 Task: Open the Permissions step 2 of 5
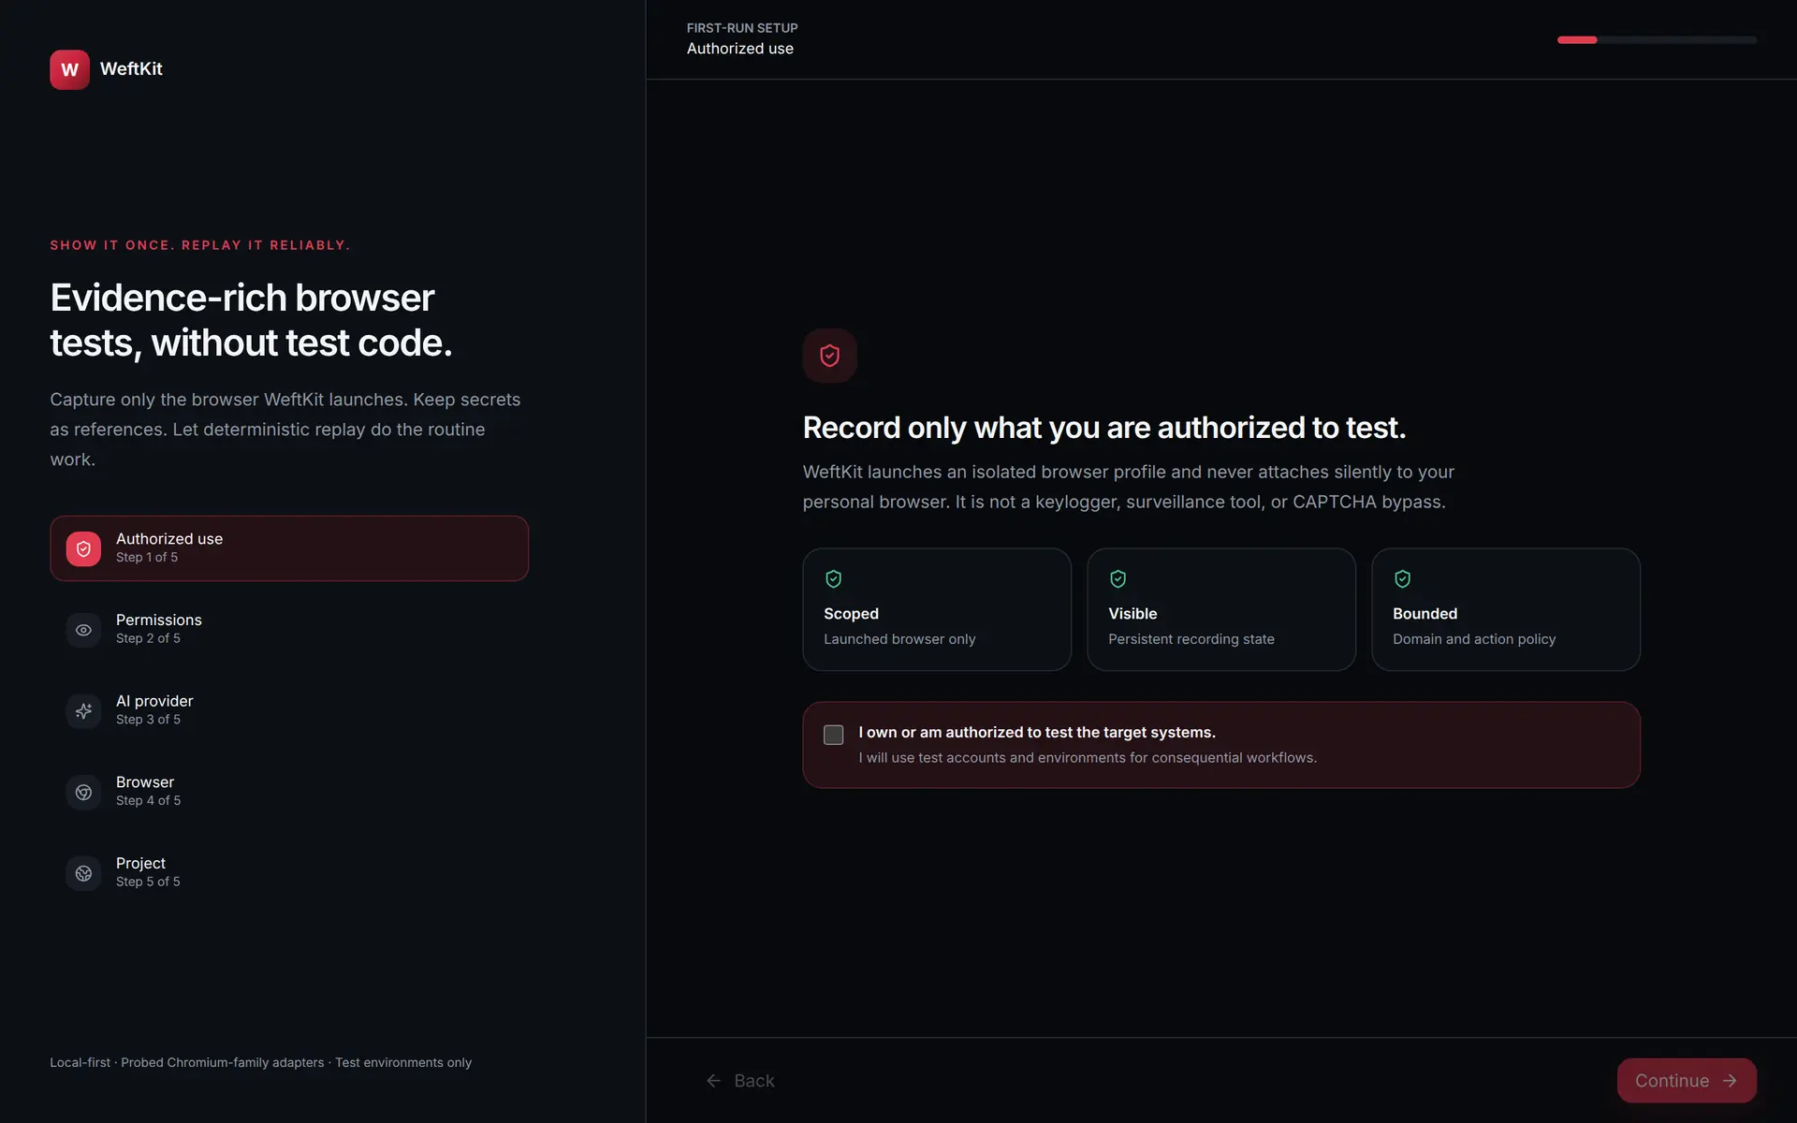point(289,629)
